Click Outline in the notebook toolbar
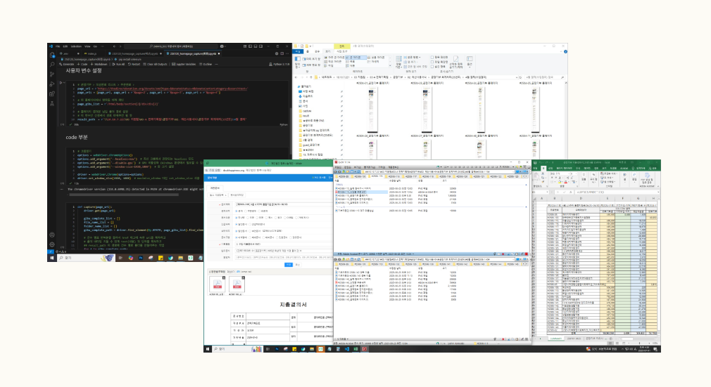 (x=206, y=65)
